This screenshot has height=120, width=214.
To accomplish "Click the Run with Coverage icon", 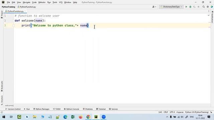I will click(194, 7).
